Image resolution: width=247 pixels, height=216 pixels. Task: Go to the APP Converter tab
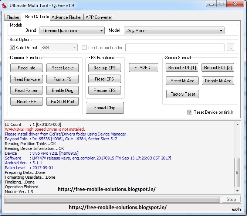pos(99,17)
